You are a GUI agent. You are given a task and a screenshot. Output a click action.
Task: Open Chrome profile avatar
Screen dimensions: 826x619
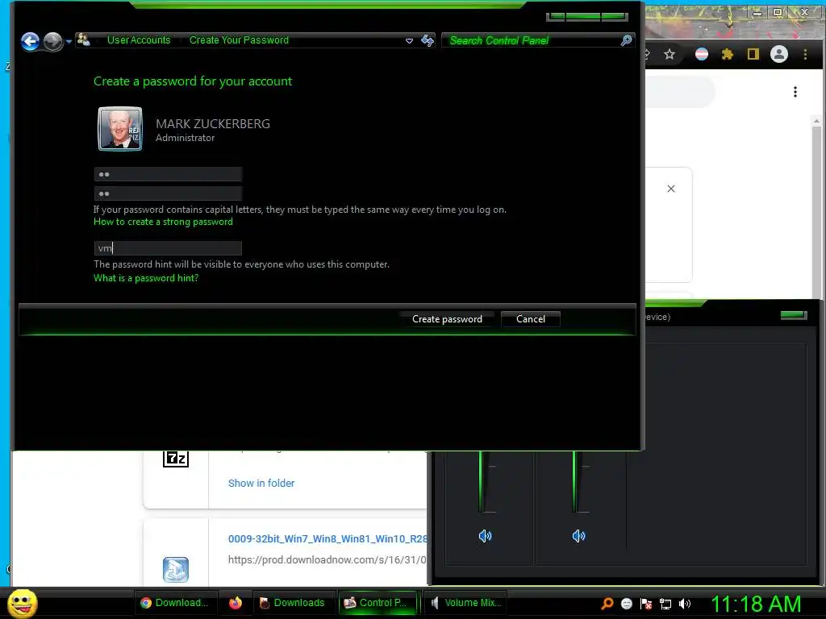(778, 54)
